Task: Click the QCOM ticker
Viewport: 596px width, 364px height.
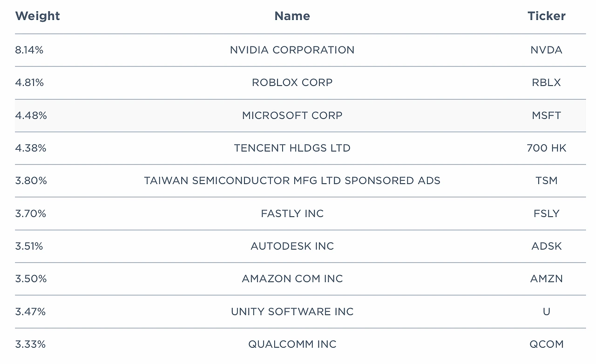Action: pos(546,344)
